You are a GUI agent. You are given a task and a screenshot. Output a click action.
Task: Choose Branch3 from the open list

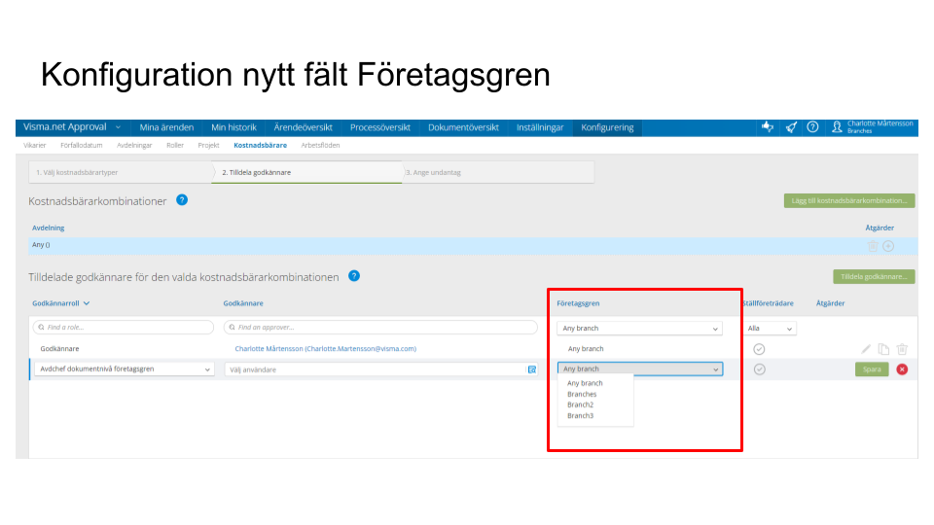(580, 415)
